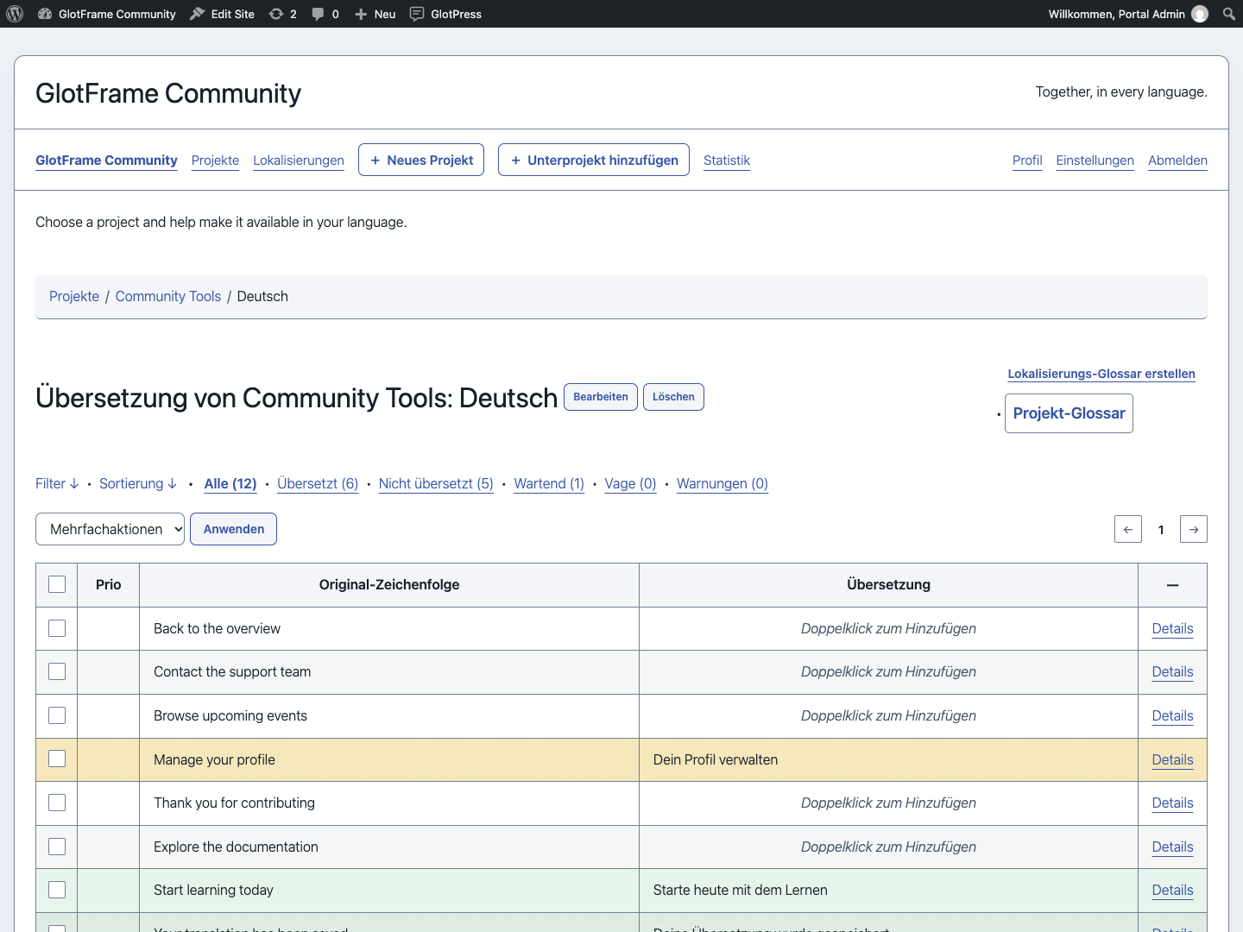The image size is (1243, 932).
Task: Go to the next page arrow
Action: coord(1194,529)
